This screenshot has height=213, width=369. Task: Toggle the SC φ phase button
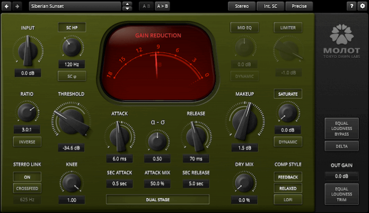click(72, 76)
